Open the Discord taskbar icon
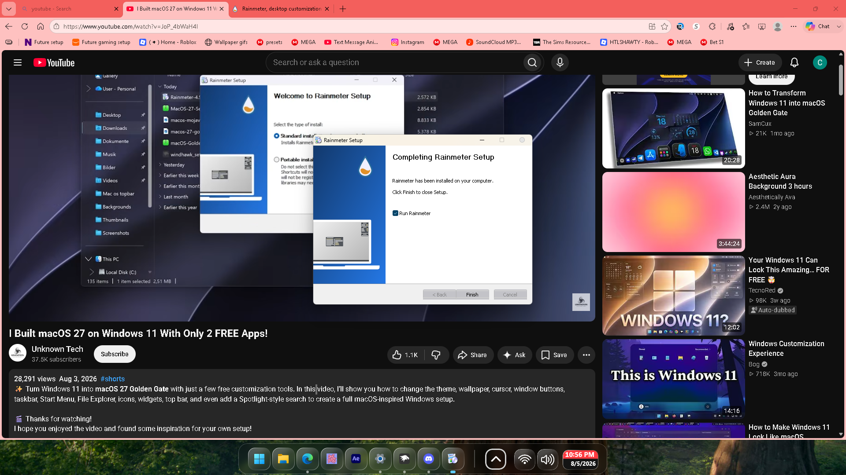 [429, 459]
